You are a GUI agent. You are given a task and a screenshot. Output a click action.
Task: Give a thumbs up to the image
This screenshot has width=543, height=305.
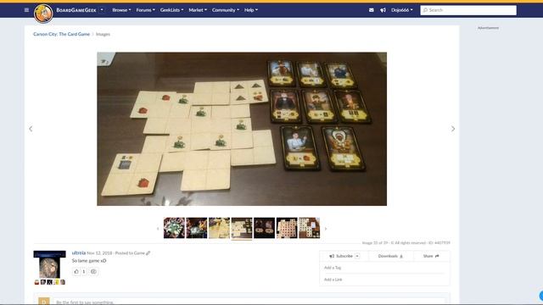tap(76, 271)
